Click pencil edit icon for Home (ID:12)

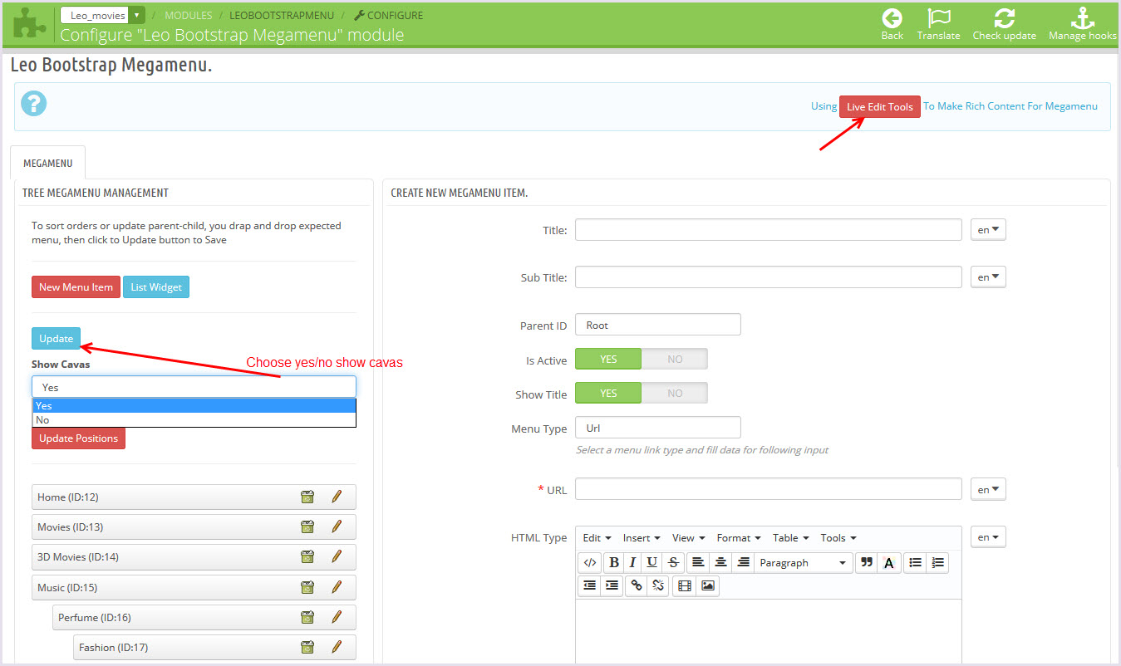337,497
